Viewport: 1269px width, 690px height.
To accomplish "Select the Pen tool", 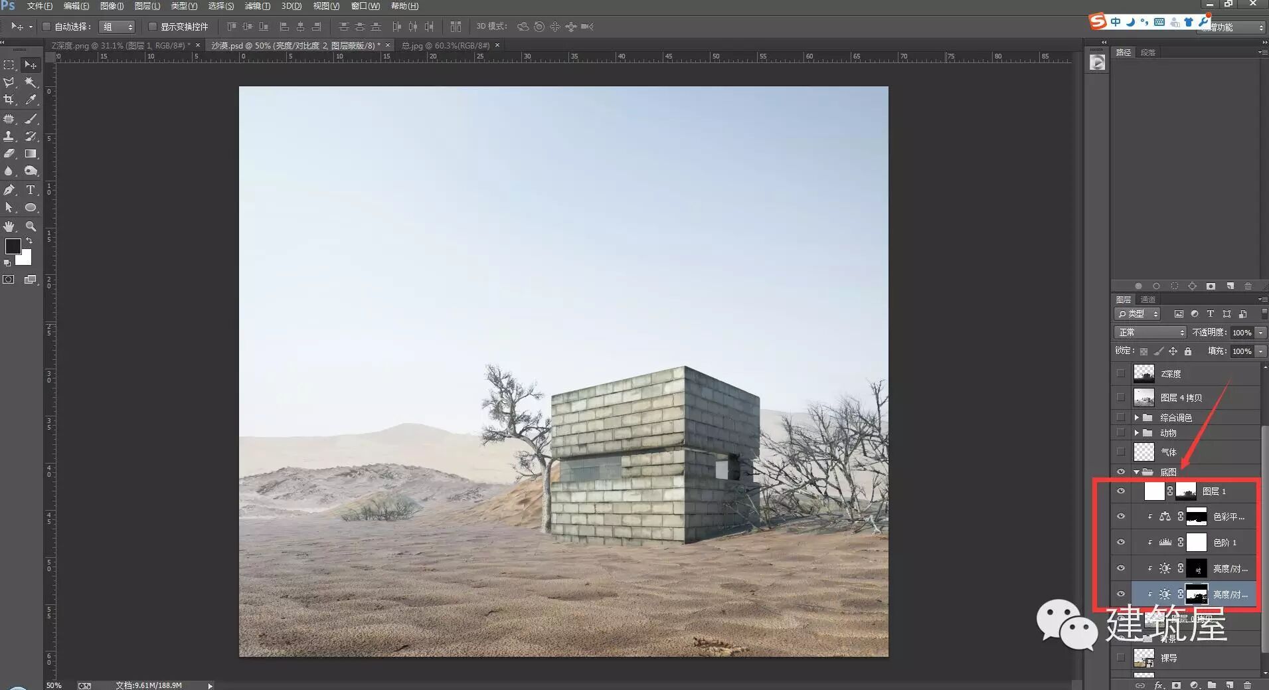I will click(9, 190).
